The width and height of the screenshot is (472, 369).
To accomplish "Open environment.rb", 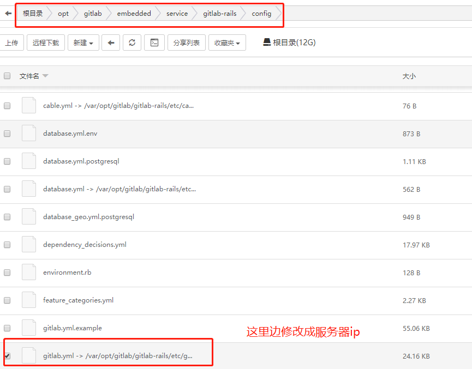I will coord(67,272).
